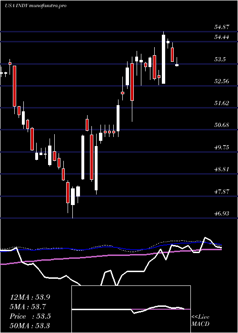Click the USA INDY munafasutra.pro title
The width and height of the screenshot is (238, 333).
pyautogui.click(x=36, y=6)
